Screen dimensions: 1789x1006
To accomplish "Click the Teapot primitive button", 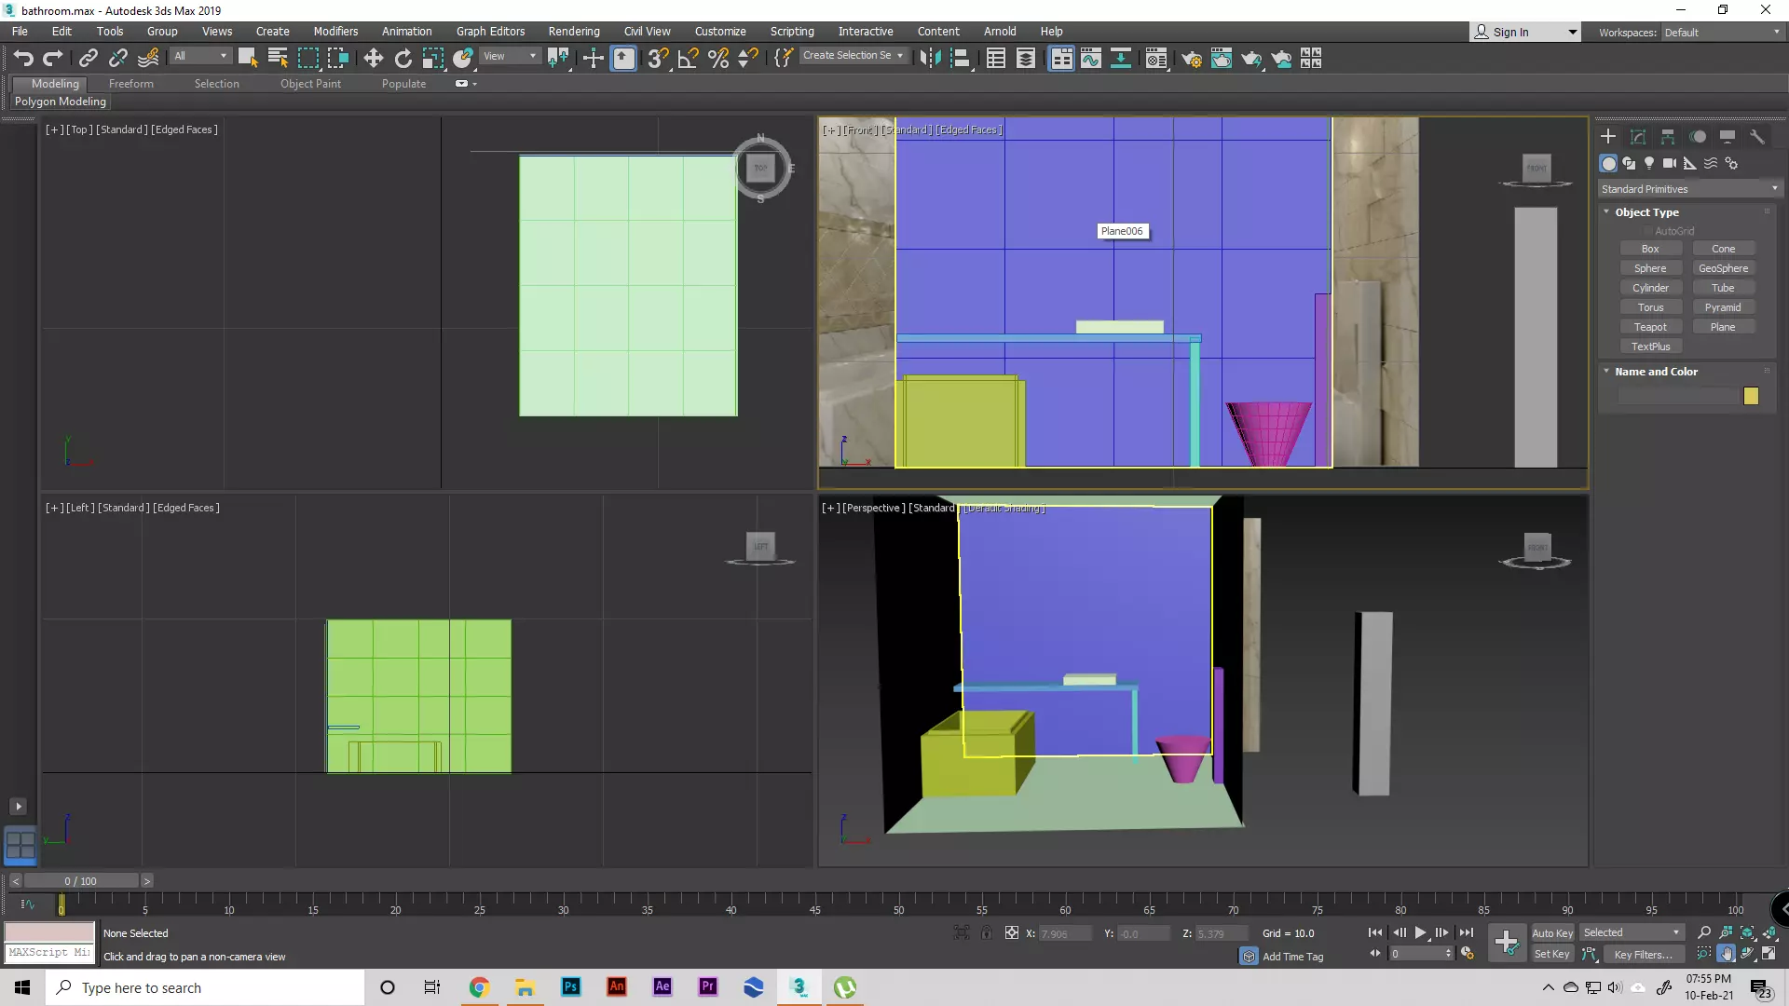I will click(1649, 327).
